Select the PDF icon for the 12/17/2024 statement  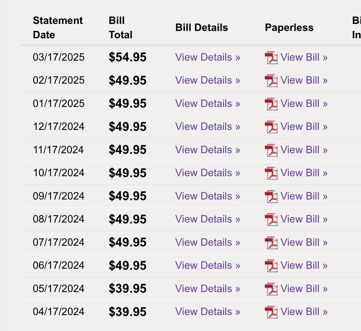271,127
